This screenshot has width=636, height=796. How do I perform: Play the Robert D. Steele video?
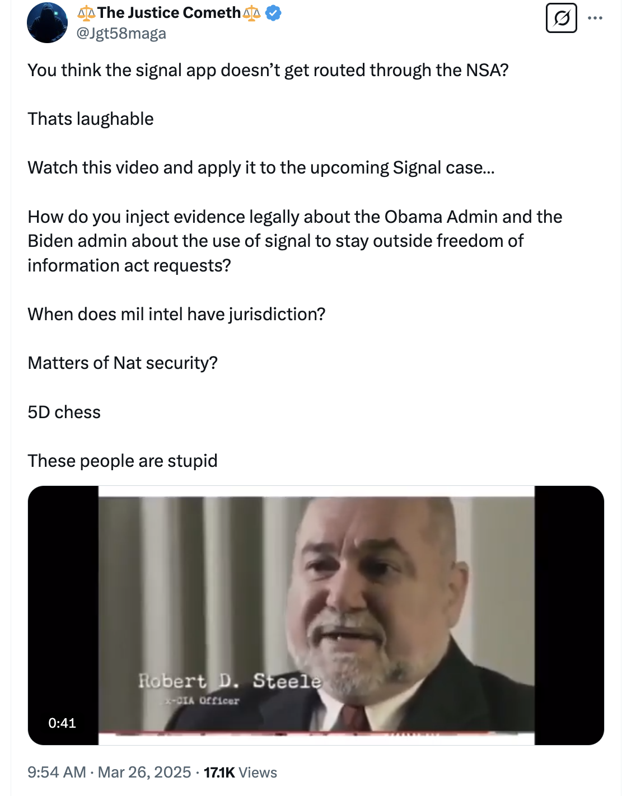[316, 615]
